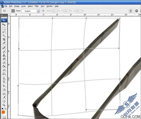Select the Hand tool
Image resolution: width=141 pixels, height=119 pixels.
tap(4, 101)
